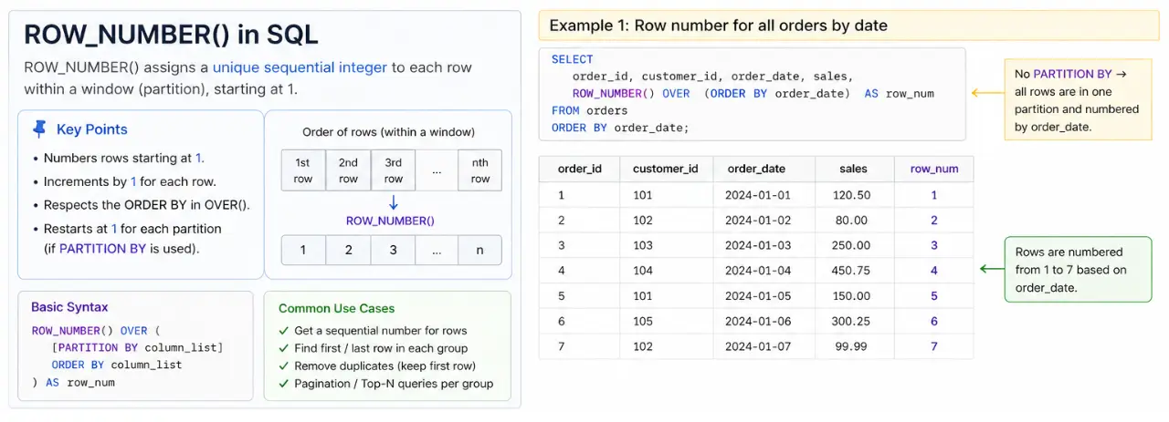Image resolution: width=1169 pixels, height=422 pixels.
Task: Click the 'customer_id' column header
Action: 666,169
